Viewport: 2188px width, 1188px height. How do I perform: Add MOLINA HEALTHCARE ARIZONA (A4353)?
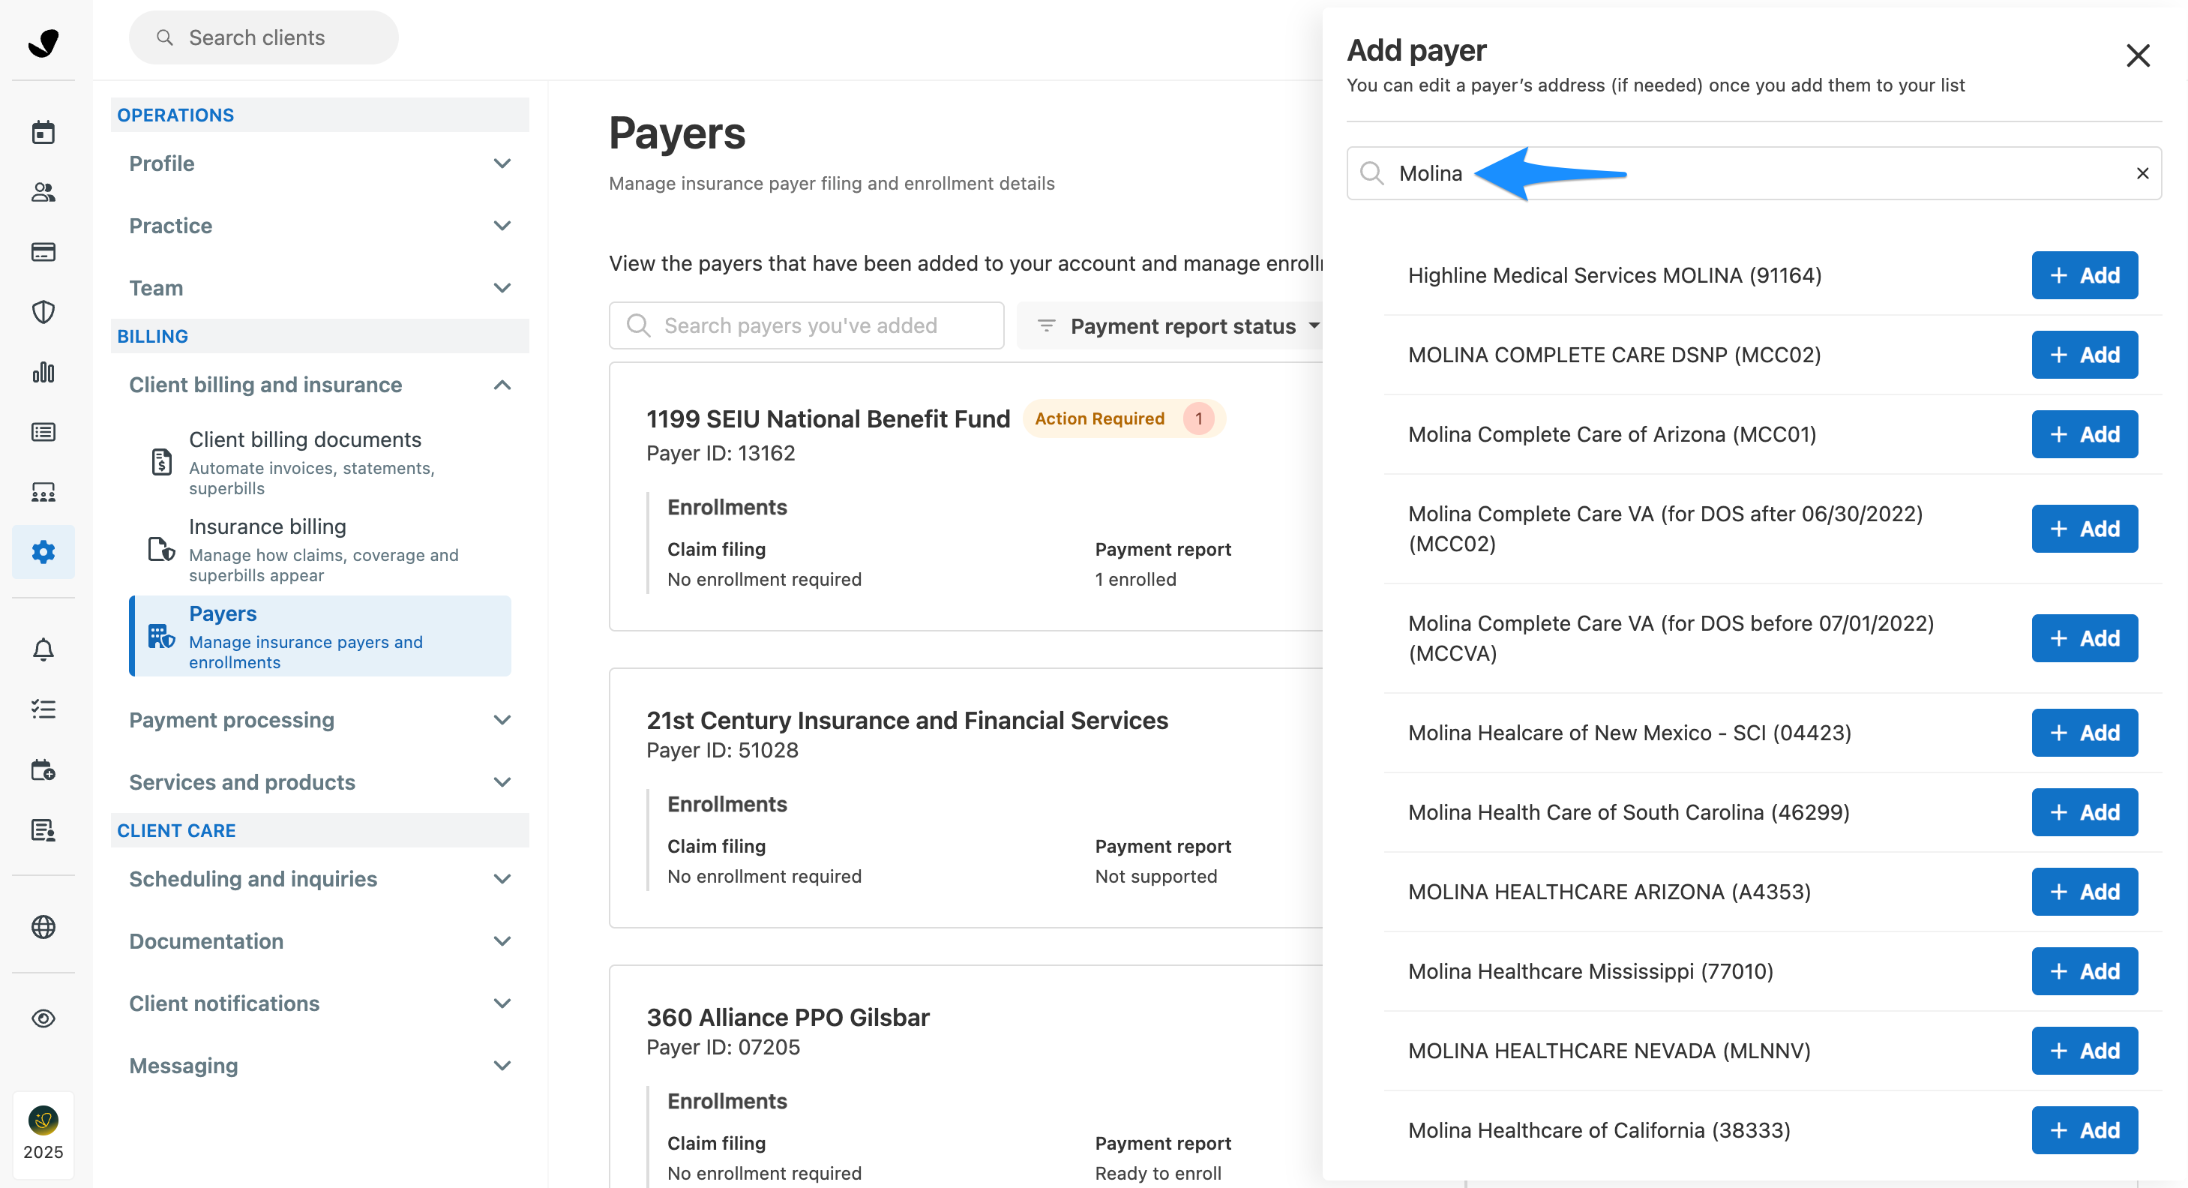coord(2084,892)
